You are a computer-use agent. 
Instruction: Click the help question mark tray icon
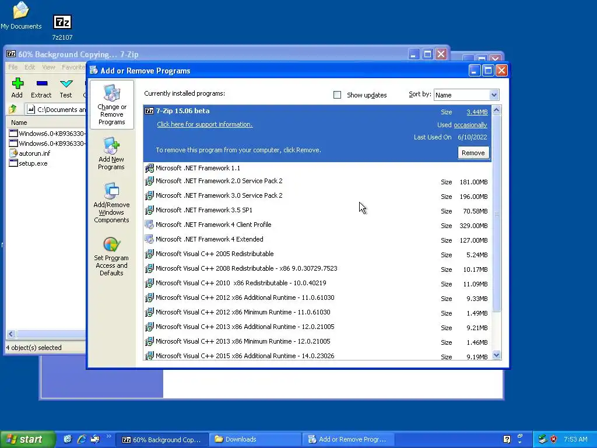point(507,439)
